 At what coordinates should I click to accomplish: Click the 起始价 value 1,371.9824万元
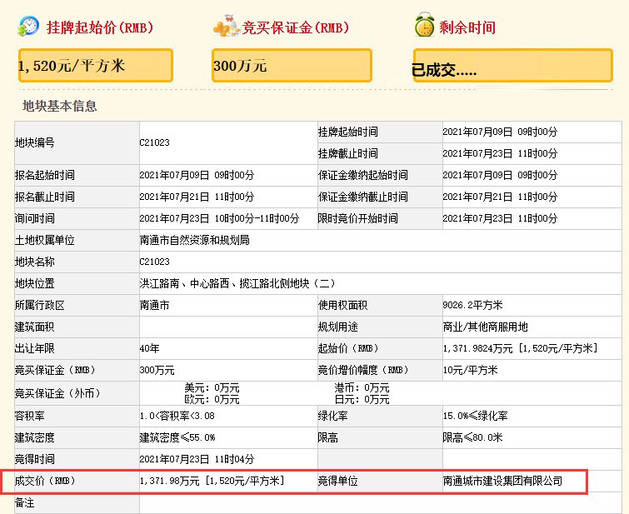click(477, 348)
